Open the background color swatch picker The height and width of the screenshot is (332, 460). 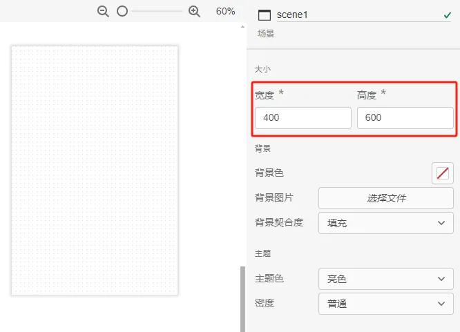443,173
